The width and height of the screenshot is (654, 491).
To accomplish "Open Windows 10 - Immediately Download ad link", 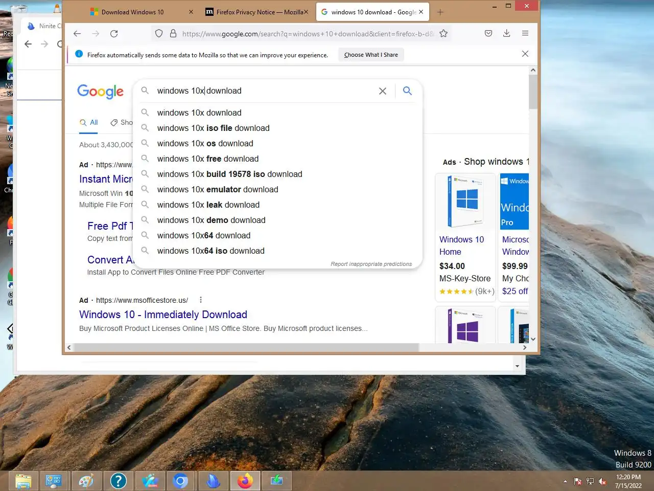I will tap(163, 315).
